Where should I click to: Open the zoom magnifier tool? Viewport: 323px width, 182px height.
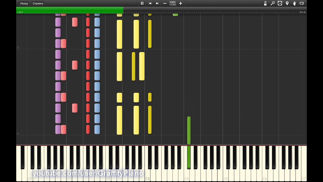pos(273,3)
